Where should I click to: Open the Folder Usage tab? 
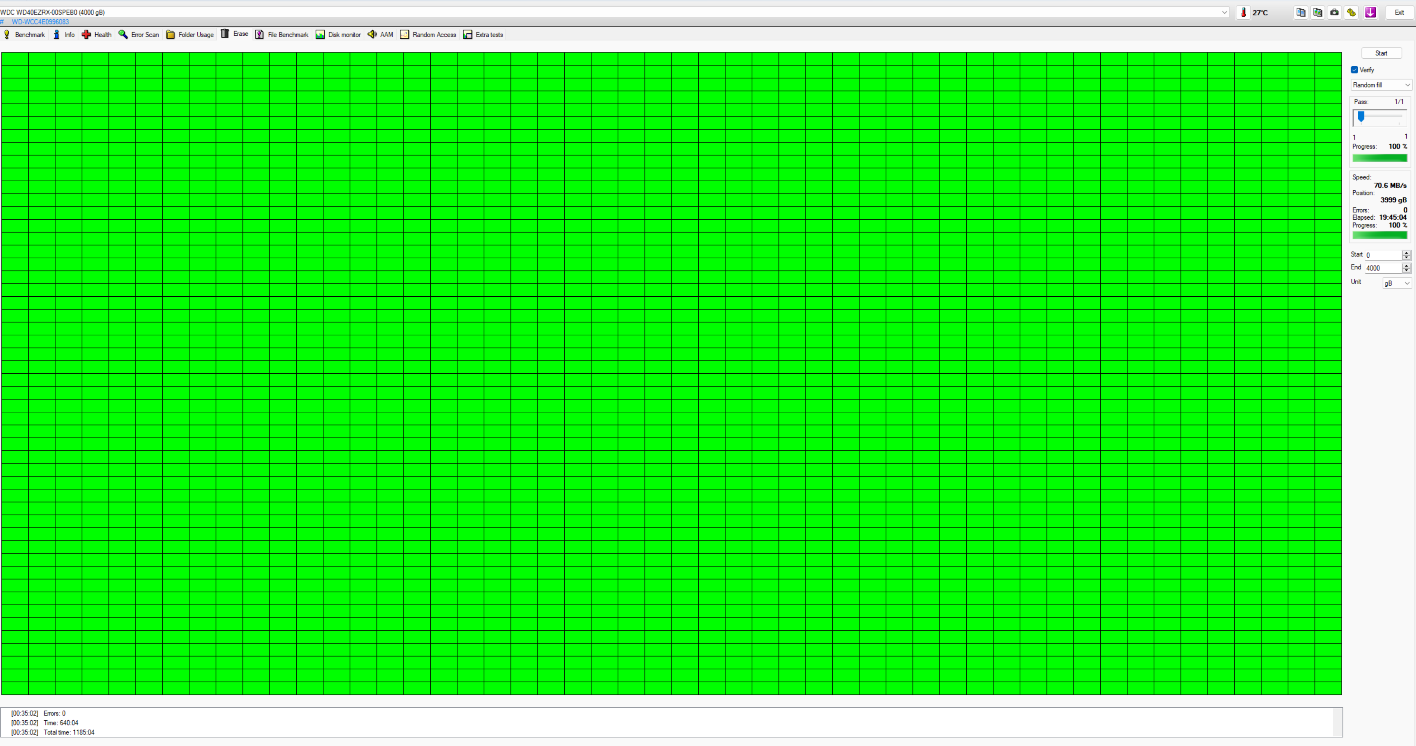click(189, 35)
